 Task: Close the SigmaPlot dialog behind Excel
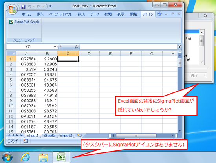click(205, 15)
